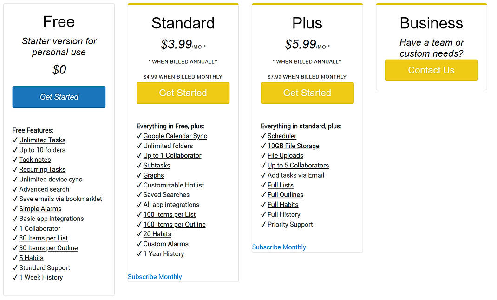Open Subscribe Monthly under the Standard plan
This screenshot has width=497, height=300.
click(155, 276)
